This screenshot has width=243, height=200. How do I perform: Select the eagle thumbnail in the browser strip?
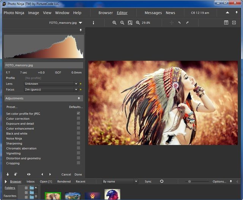pos(112,195)
